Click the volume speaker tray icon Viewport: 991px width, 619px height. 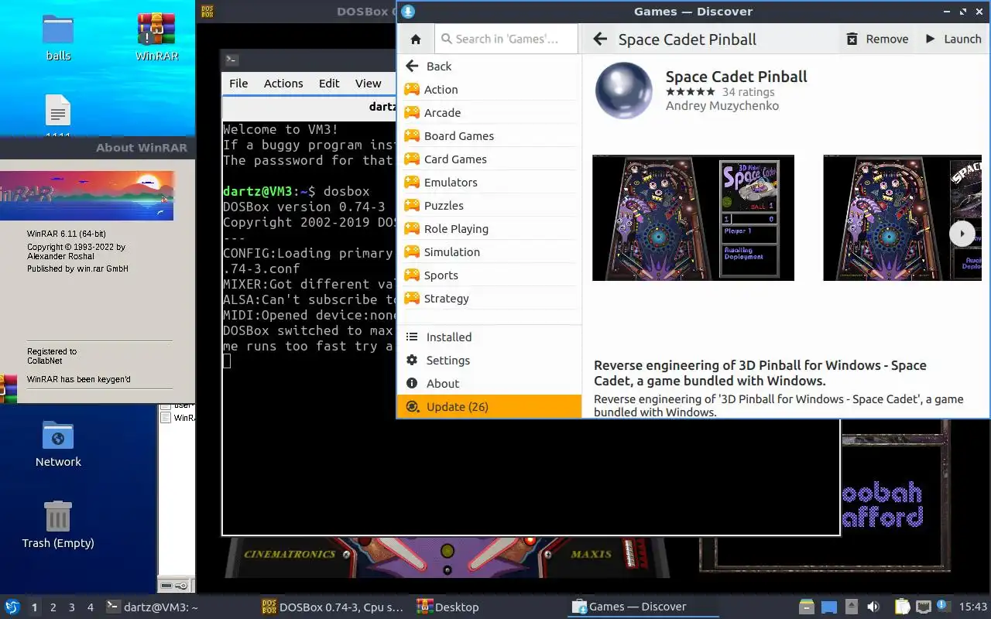(x=873, y=607)
